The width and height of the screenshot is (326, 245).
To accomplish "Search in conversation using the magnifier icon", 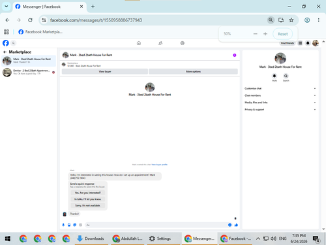I will pyautogui.click(x=286, y=76).
